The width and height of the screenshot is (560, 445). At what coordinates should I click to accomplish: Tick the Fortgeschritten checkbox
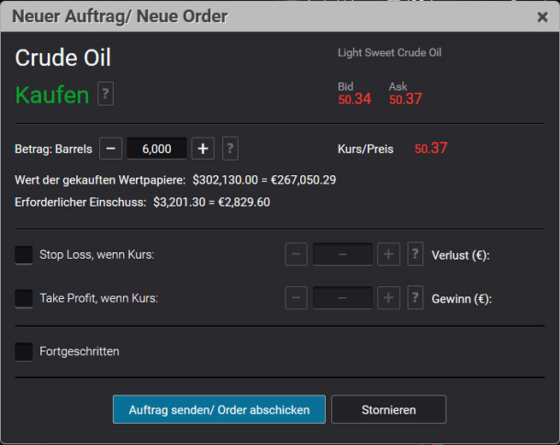coord(24,352)
